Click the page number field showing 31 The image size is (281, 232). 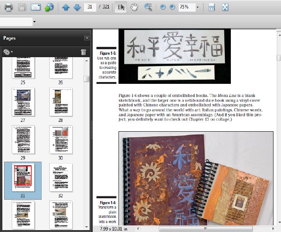90,7
